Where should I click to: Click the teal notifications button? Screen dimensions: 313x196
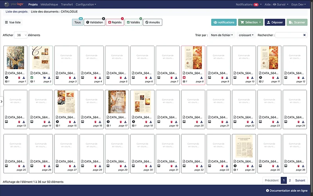tap(224, 22)
